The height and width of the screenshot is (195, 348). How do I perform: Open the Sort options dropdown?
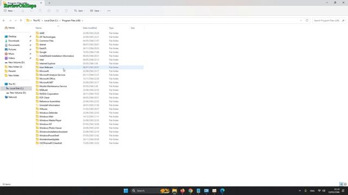tap(80, 11)
